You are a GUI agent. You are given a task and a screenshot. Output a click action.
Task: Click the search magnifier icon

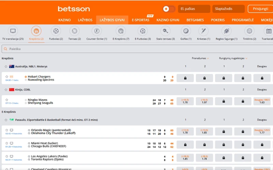tap(5, 49)
